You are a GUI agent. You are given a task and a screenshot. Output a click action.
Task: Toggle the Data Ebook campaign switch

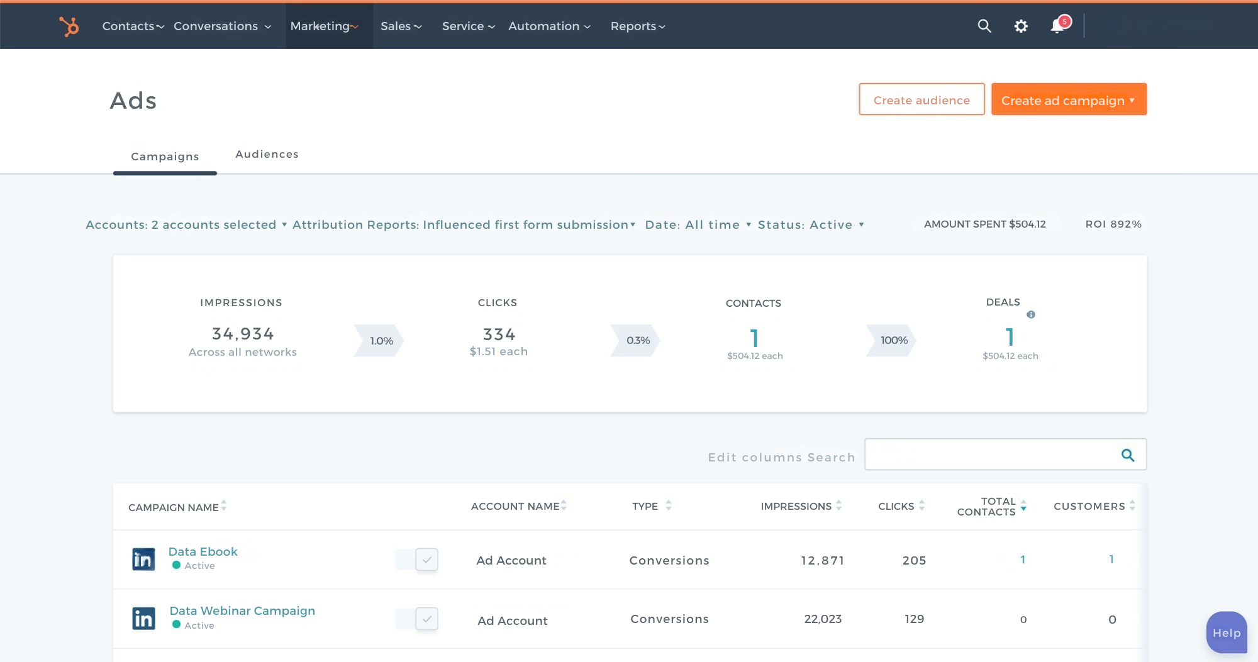[x=416, y=560]
